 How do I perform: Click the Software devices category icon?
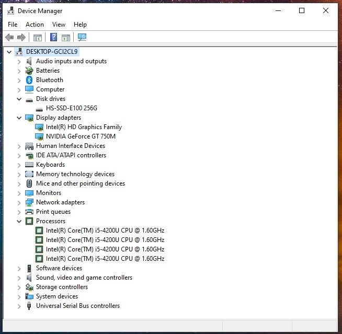(x=29, y=268)
